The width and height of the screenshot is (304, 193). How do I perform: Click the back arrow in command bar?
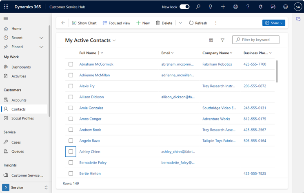click(x=63, y=23)
